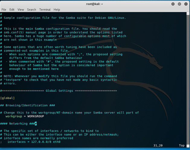Click the 'root@kali: ~' window title
This screenshot has height=150, width=190.
tap(95, 4)
